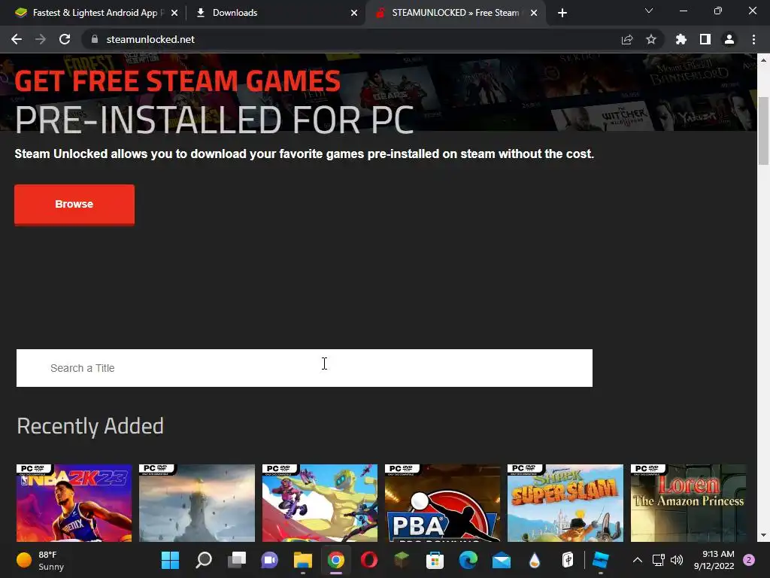
Task: Open the clock showing 9:13 AM
Action: (714, 560)
